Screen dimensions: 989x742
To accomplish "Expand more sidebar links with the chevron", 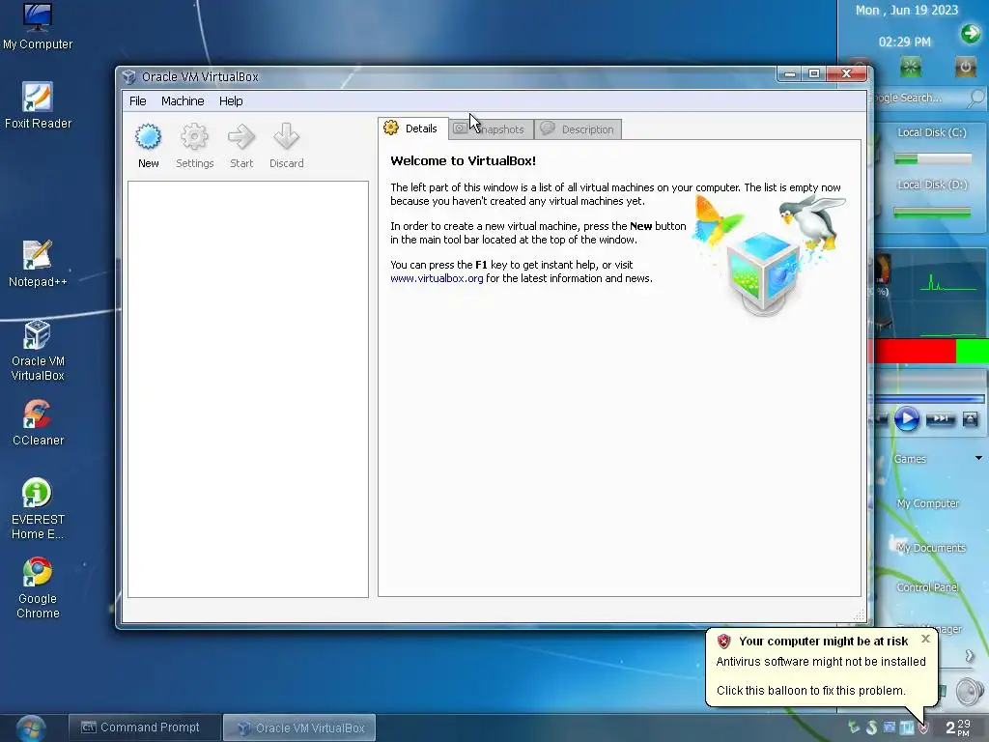I will point(970,656).
